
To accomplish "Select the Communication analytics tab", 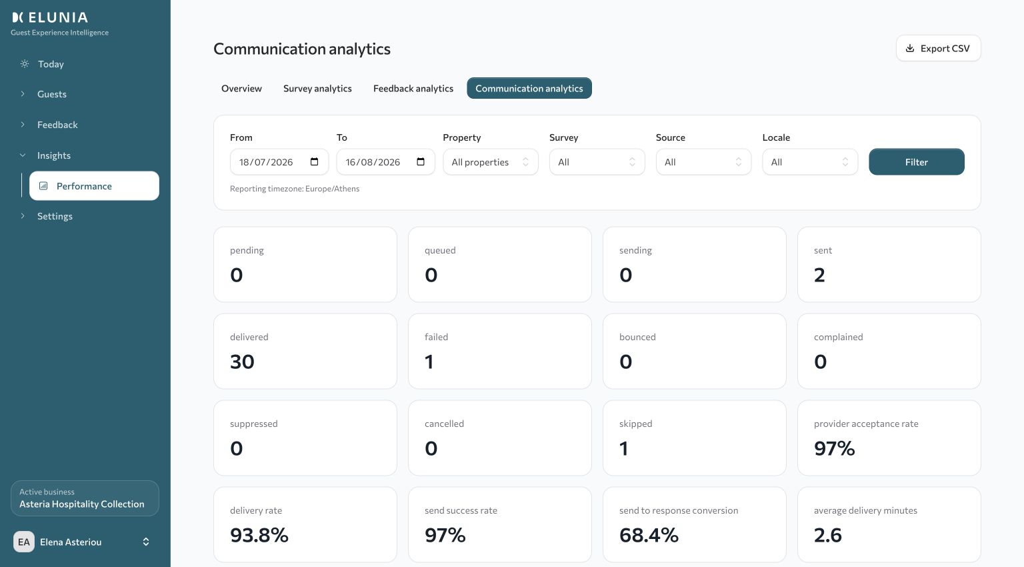I will (529, 88).
